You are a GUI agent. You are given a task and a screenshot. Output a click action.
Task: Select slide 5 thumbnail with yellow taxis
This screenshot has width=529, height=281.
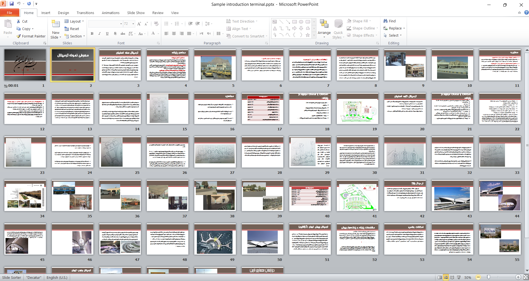pos(215,65)
